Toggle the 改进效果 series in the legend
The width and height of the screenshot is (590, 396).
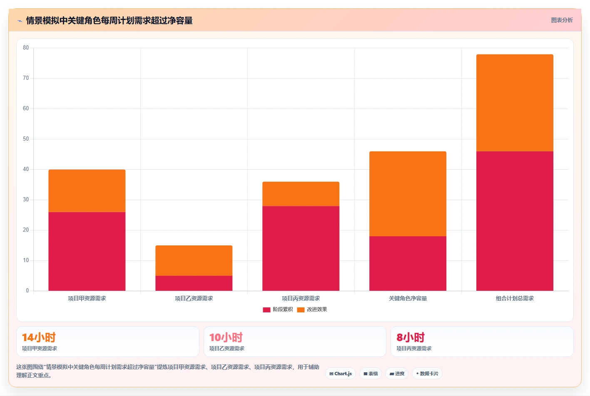(312, 309)
